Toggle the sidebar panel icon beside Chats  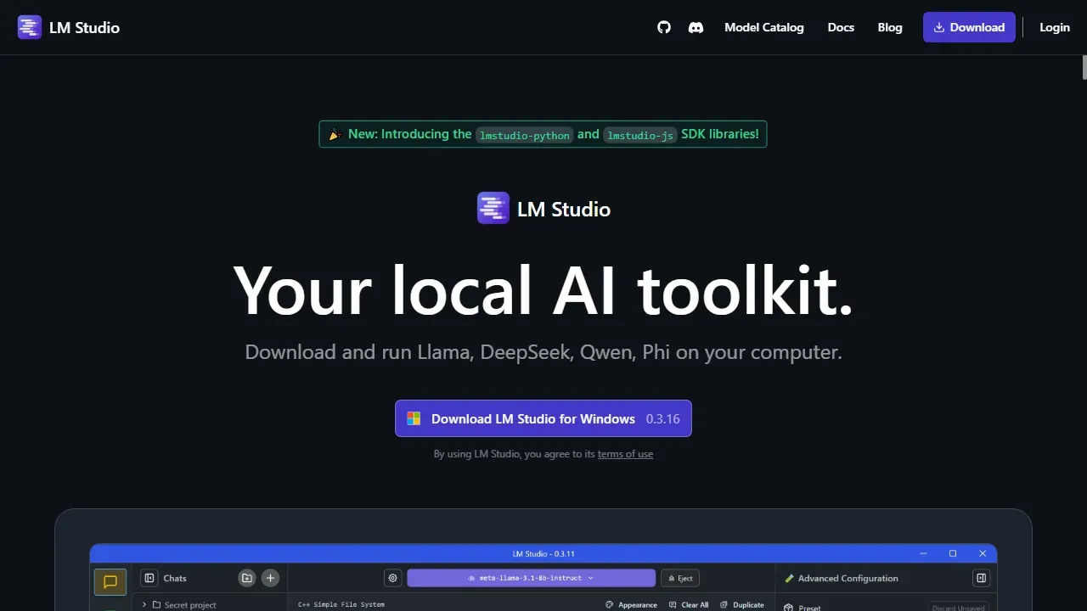149,578
